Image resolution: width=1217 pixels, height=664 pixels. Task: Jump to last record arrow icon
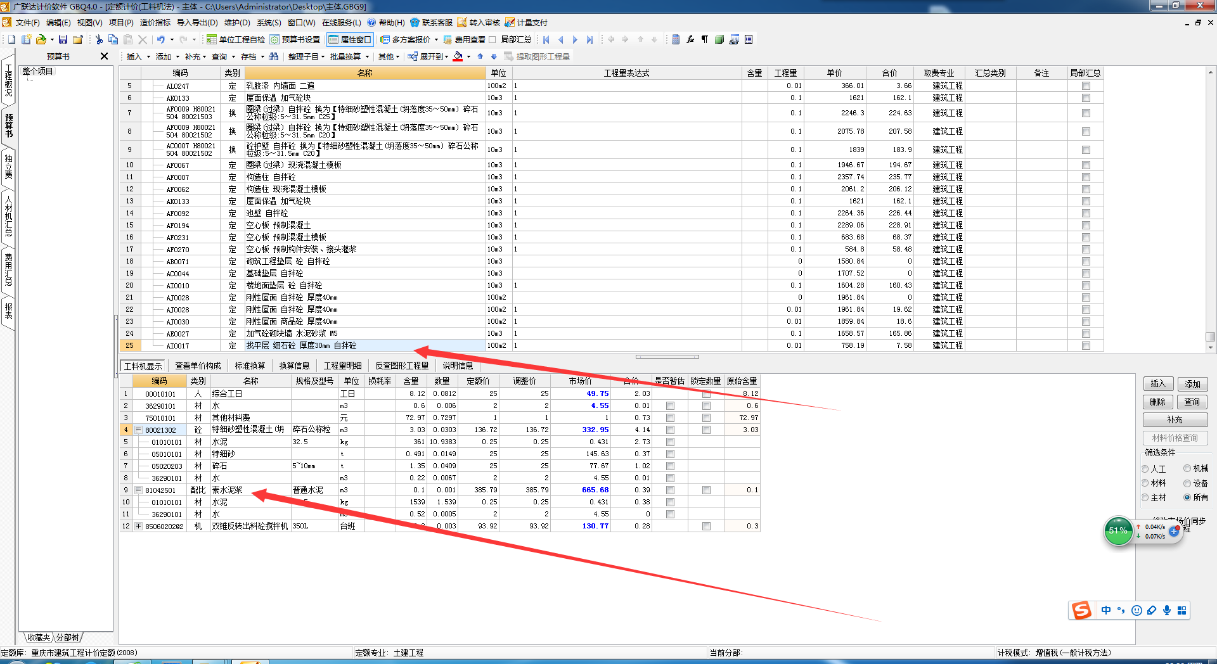(x=589, y=39)
